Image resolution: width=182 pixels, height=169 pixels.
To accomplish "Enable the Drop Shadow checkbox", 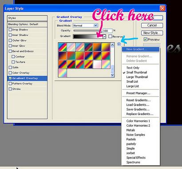I will 10,30.
